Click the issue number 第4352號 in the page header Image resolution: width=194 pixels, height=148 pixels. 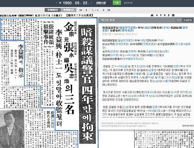coord(163,15)
